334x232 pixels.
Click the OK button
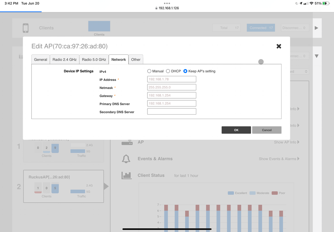coord(236,130)
